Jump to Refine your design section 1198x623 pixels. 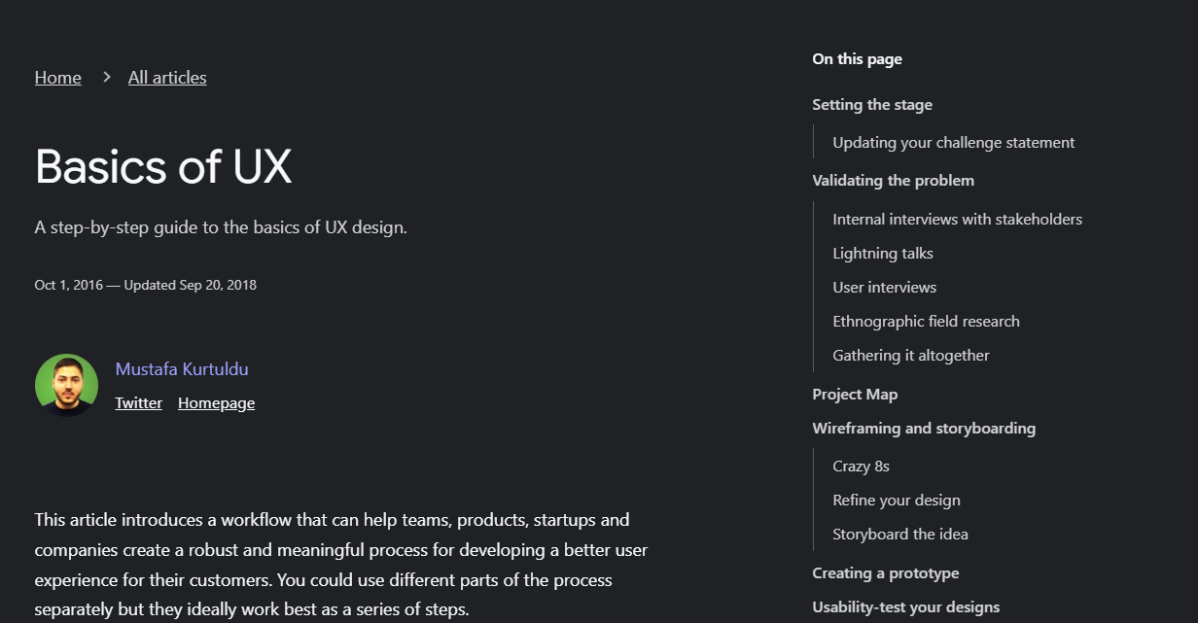(896, 500)
